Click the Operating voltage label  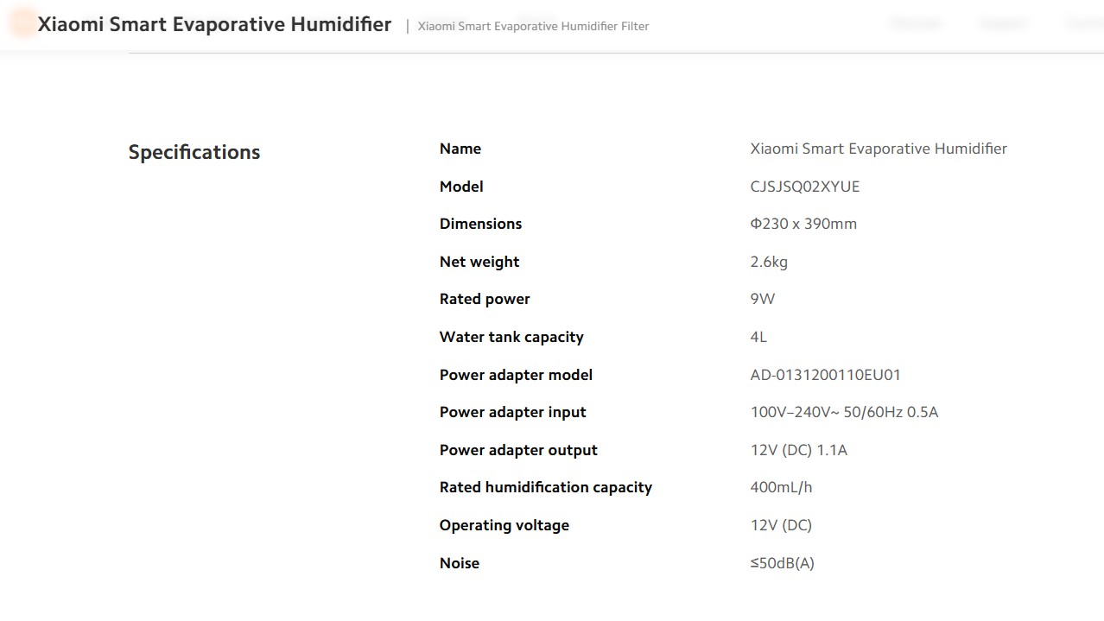504,525
